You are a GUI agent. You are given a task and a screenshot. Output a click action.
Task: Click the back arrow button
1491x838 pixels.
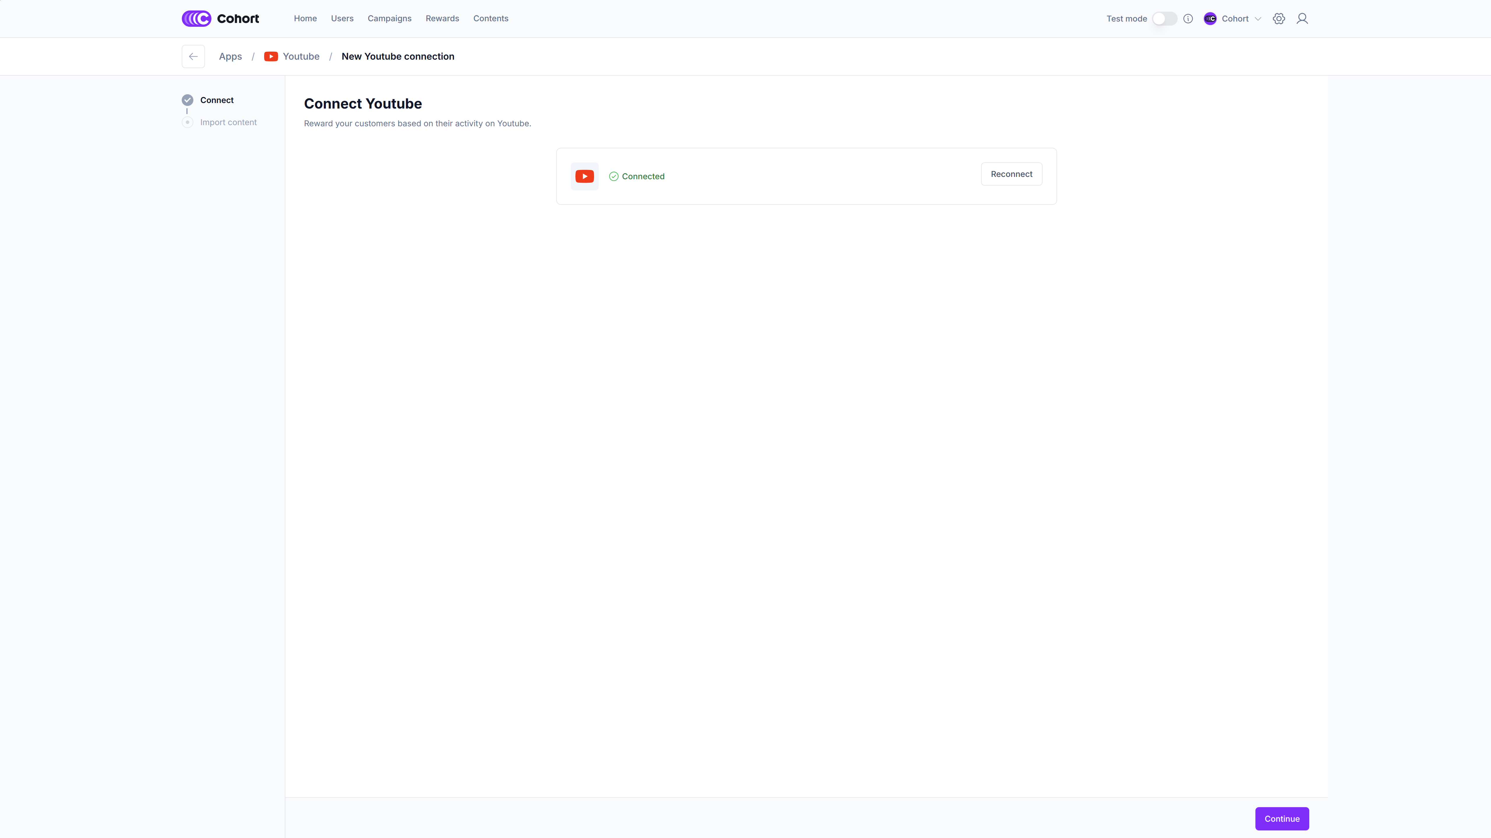(x=193, y=56)
